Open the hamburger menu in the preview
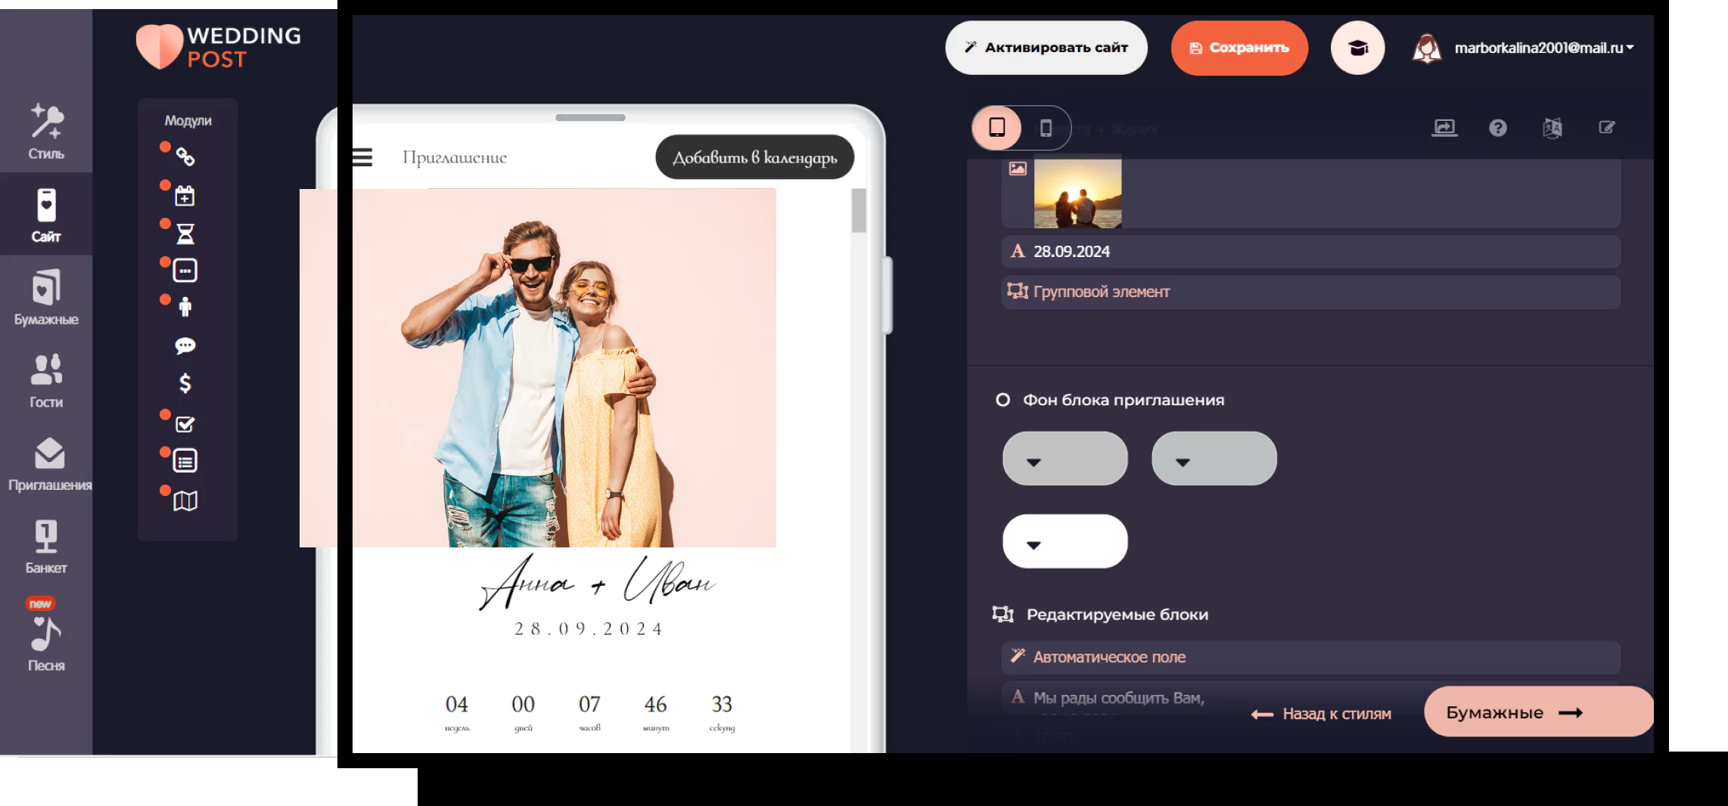 (x=362, y=157)
